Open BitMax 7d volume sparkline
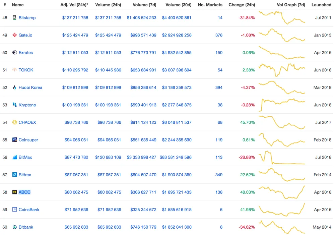 click(282, 157)
